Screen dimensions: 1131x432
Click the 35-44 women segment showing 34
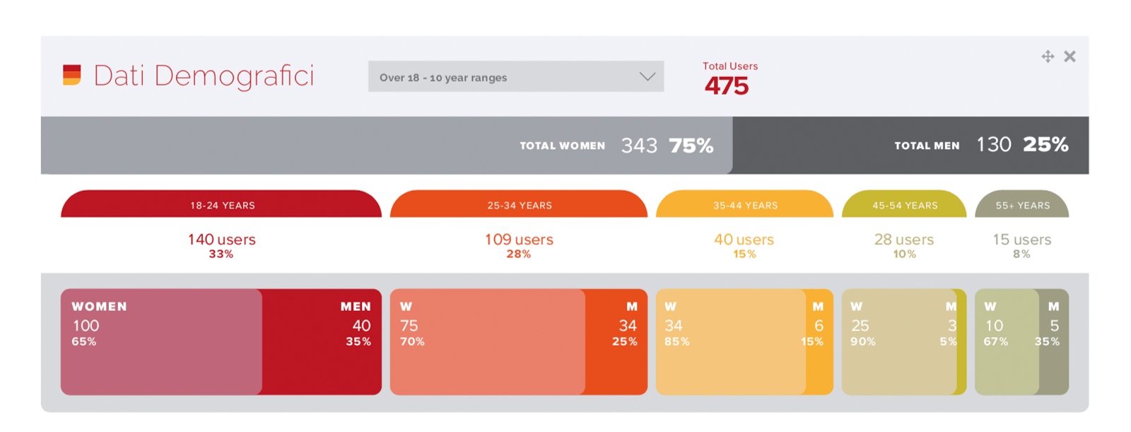point(730,341)
